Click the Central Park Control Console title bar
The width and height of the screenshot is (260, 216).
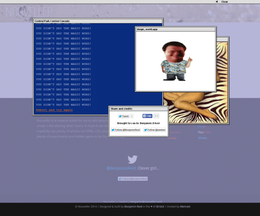98,21
